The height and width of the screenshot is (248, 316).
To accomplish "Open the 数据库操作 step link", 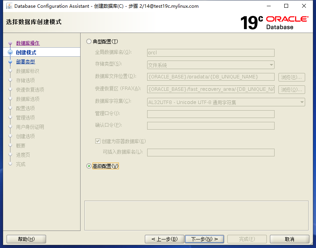I will [x=28, y=43].
